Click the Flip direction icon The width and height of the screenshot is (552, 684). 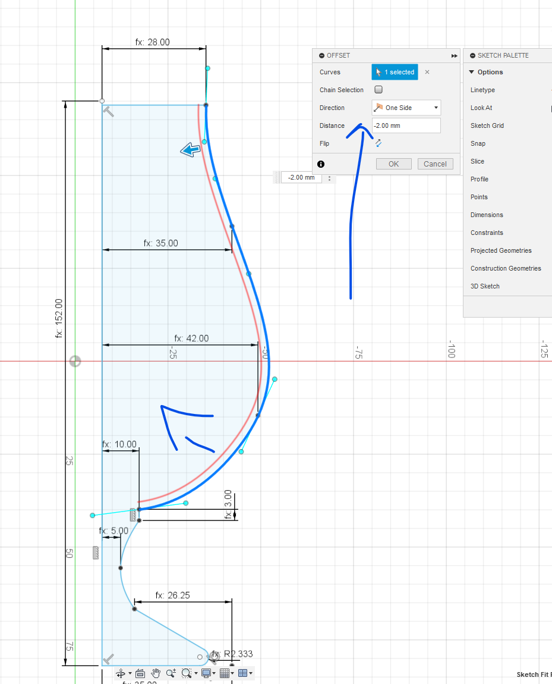click(x=378, y=143)
